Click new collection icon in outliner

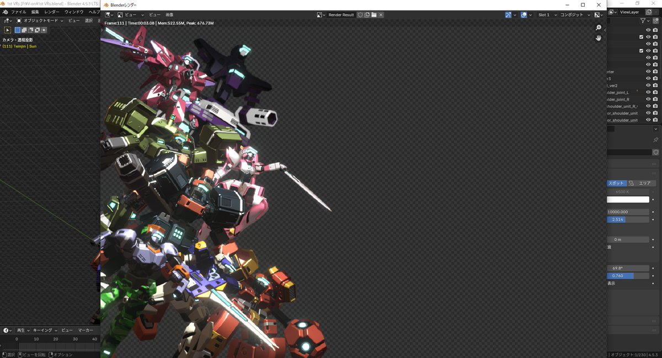[x=655, y=20]
